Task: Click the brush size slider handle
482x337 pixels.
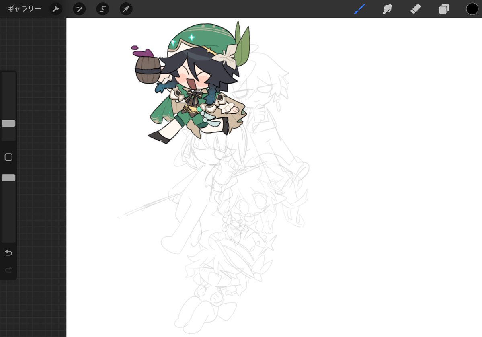Action: (8, 123)
